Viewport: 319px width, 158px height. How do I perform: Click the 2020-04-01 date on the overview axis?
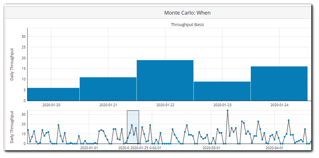pos(274,148)
